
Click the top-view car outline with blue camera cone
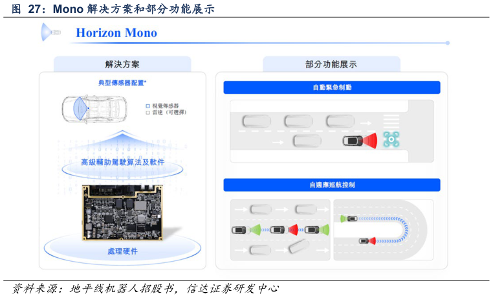(94, 109)
